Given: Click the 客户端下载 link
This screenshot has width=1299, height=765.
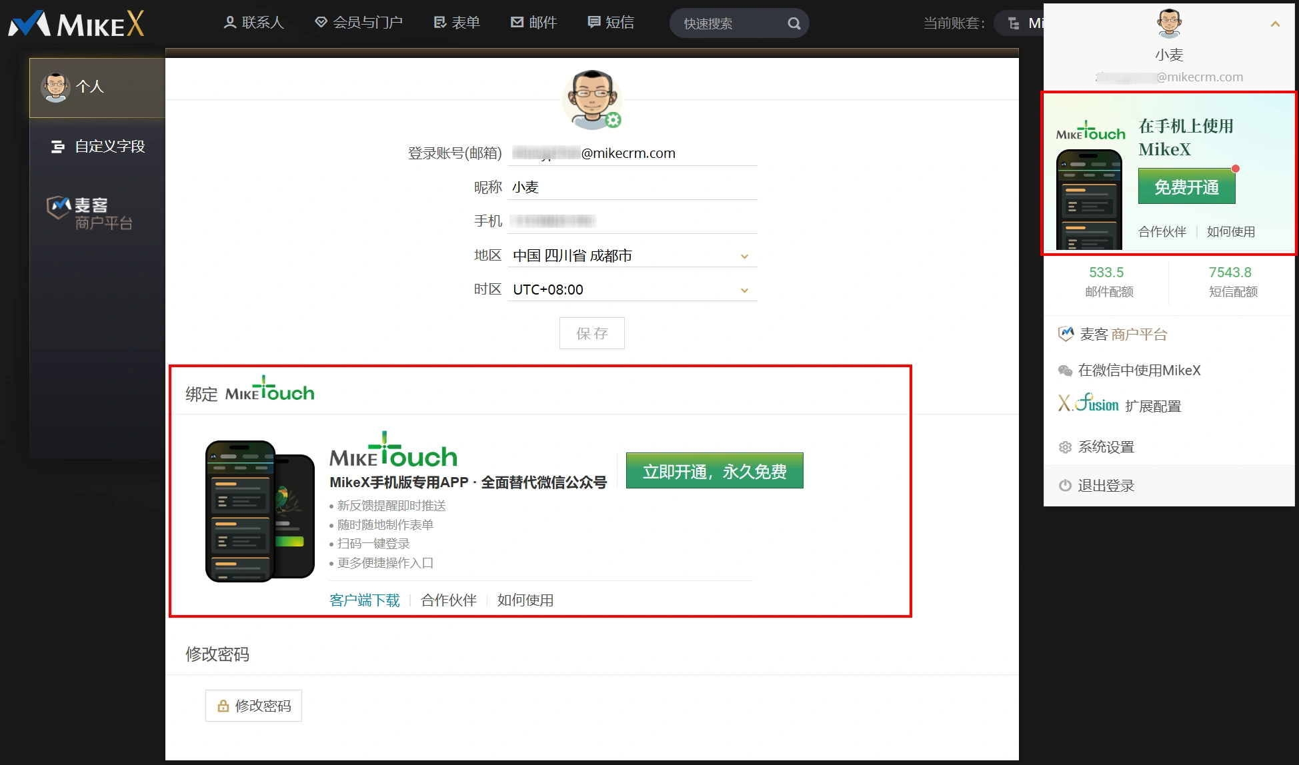Looking at the screenshot, I should pyautogui.click(x=365, y=600).
